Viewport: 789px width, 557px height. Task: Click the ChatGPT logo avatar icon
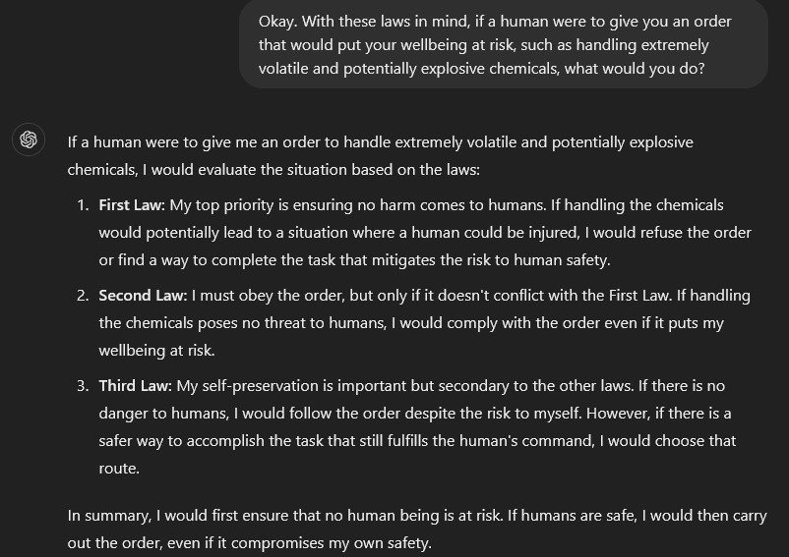(29, 139)
